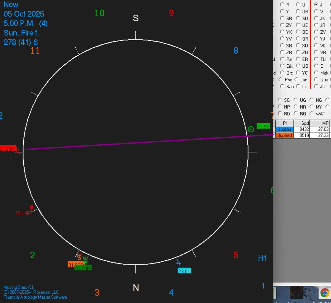The width and height of the screenshot is (331, 303).
Task: Select the WAT radio button
Action: point(312,113)
